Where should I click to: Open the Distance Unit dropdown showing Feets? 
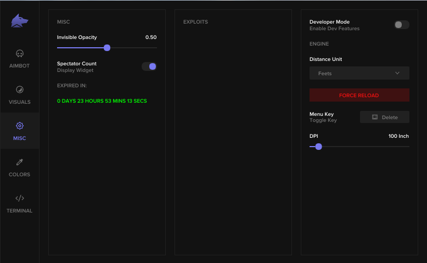359,73
